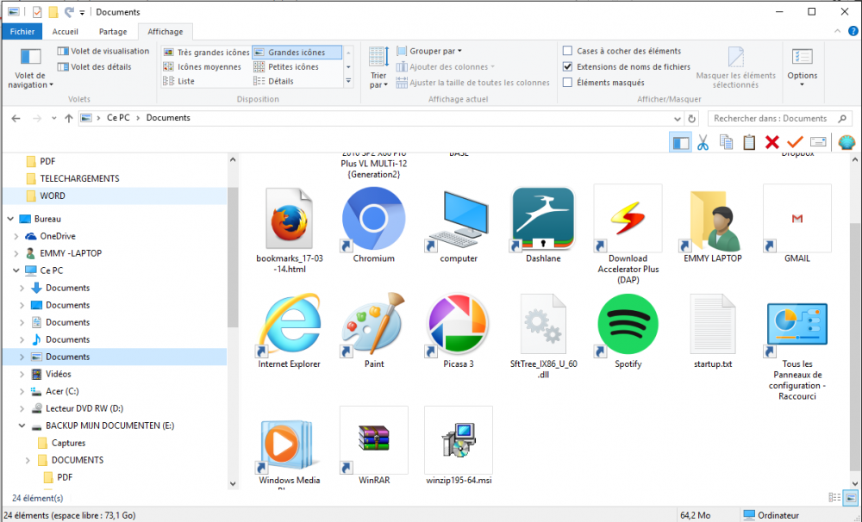Select the Dashlane shortcut icon
Image resolution: width=862 pixels, height=522 pixels.
coord(543,220)
